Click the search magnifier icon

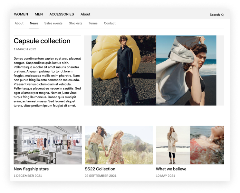223,15
